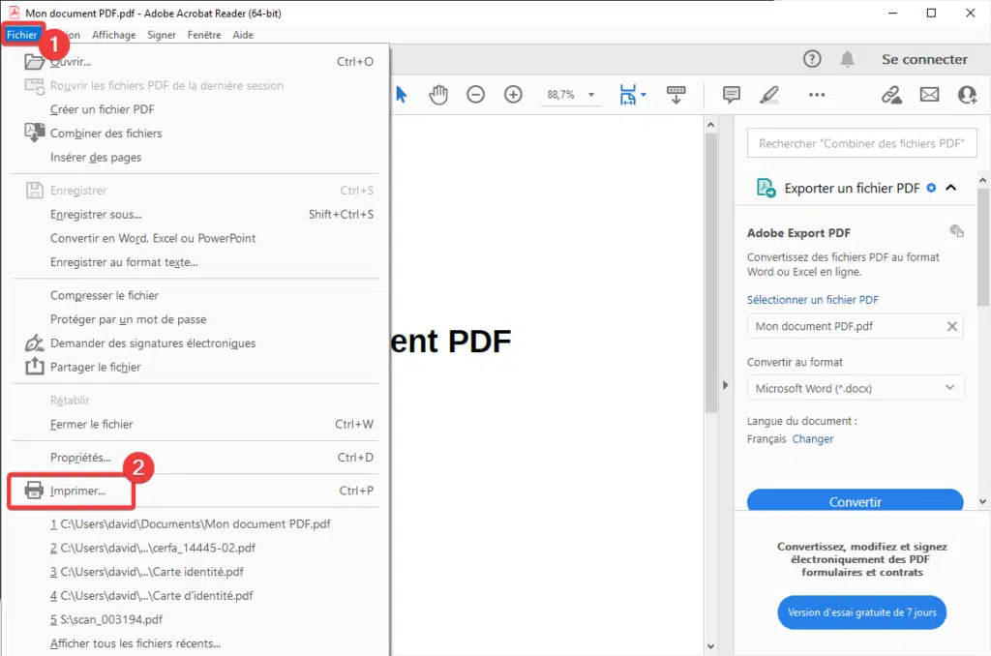The image size is (991, 656).
Task: Click the Changer language link
Action: [x=813, y=438]
